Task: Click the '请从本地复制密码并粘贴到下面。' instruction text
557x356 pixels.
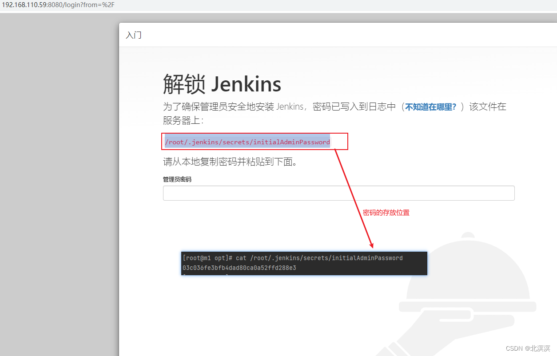Action: tap(230, 162)
